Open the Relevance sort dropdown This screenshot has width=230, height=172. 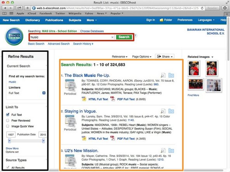point(120,57)
